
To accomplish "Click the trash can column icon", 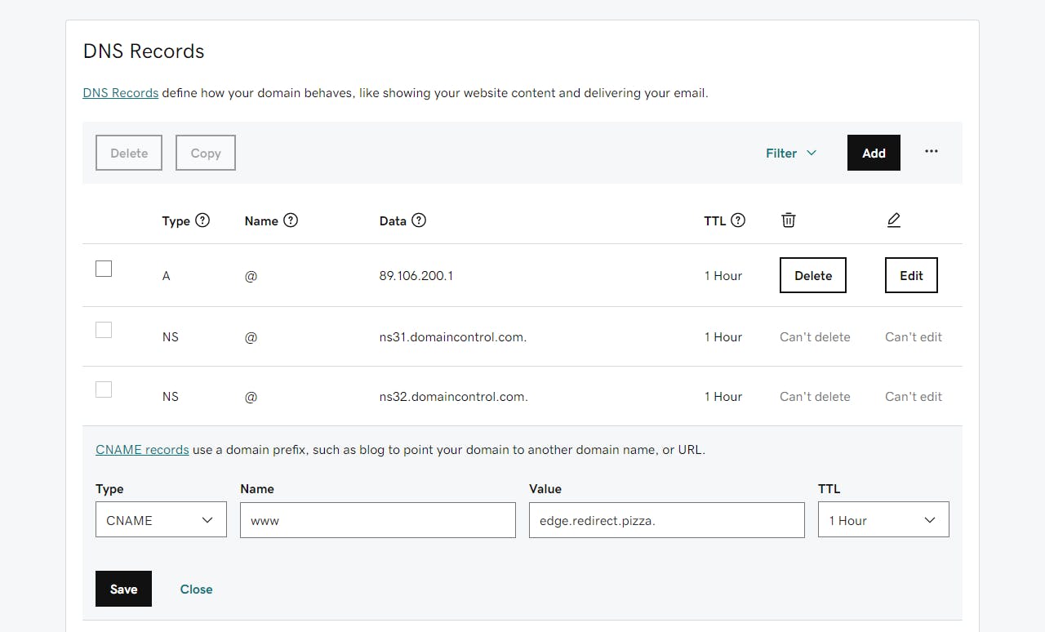I will tap(788, 220).
